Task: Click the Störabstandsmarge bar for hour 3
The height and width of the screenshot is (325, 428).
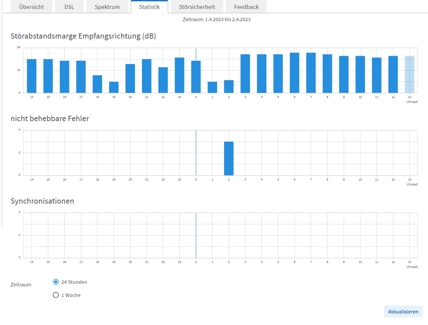Action: (x=245, y=74)
